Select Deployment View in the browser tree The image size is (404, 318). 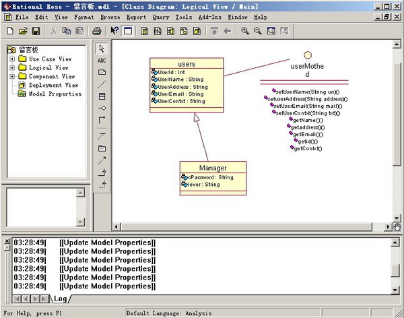tap(53, 85)
